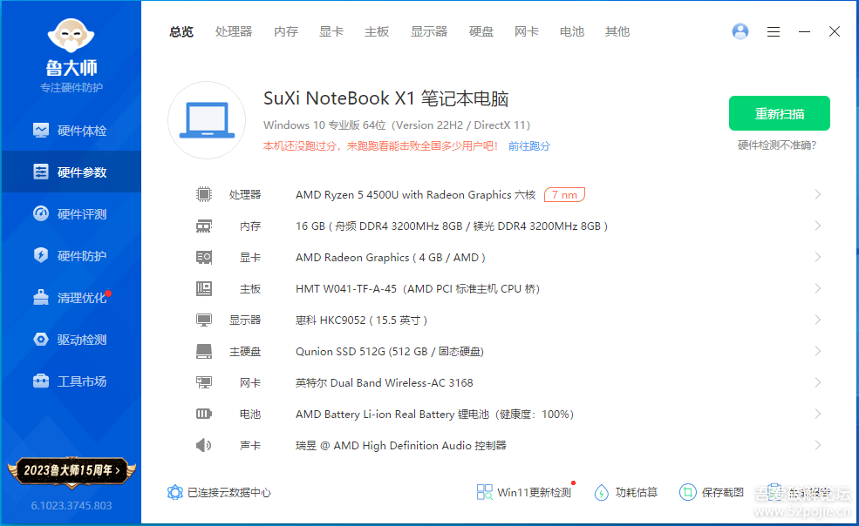The height and width of the screenshot is (526, 859).
Task: Open the 2023鲁大师15周年 banner
Action: (x=72, y=471)
